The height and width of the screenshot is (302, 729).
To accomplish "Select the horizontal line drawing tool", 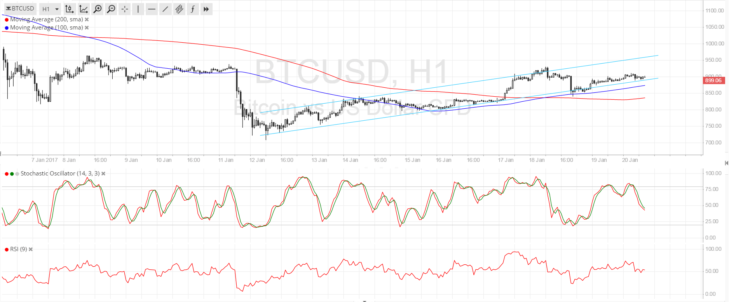I will tap(152, 9).
